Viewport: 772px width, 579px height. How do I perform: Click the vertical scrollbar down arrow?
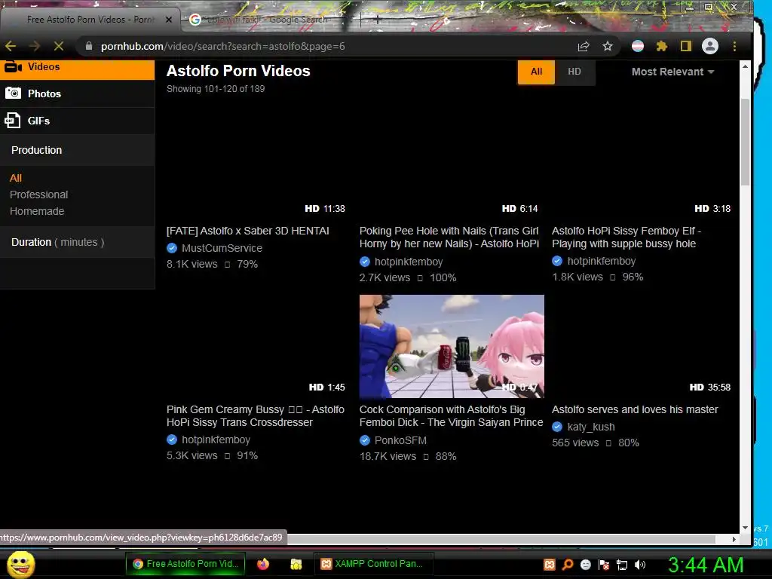click(745, 528)
